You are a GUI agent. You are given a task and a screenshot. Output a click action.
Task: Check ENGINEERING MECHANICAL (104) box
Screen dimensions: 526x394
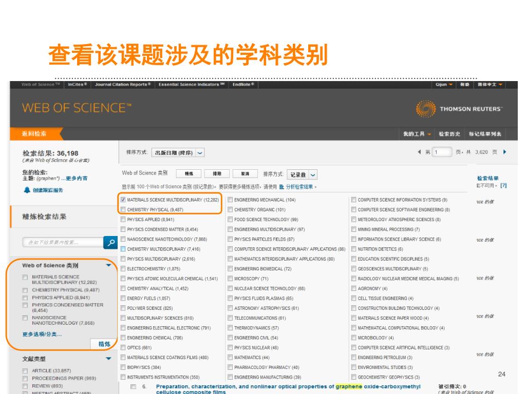click(x=230, y=200)
